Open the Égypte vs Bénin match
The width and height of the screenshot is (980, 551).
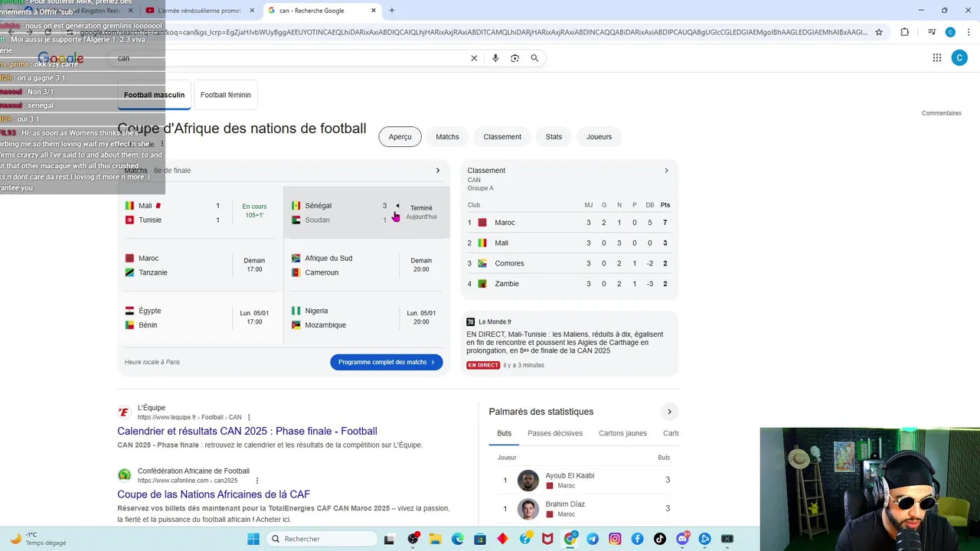tap(200, 318)
